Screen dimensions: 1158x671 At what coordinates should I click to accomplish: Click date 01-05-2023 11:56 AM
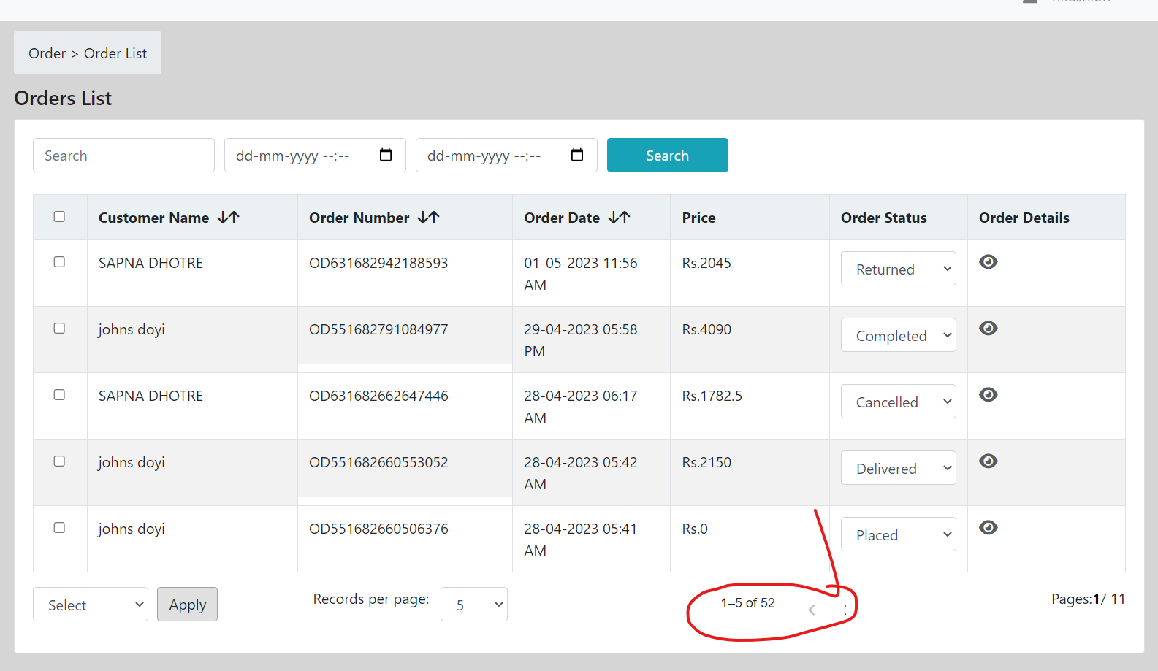pyautogui.click(x=581, y=274)
